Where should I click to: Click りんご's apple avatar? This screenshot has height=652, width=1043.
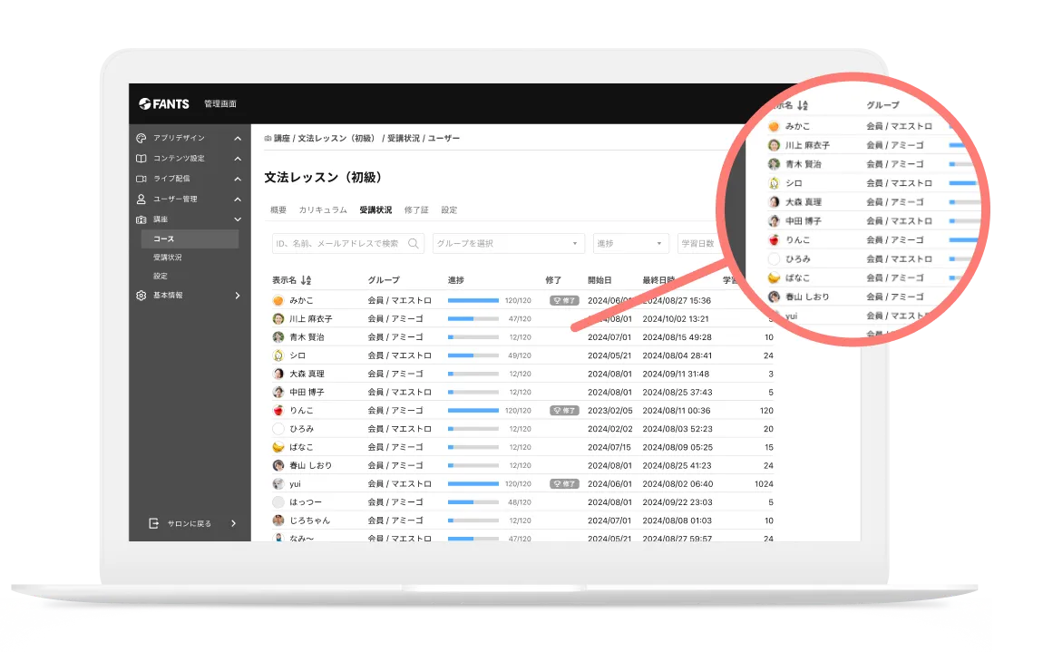point(278,411)
